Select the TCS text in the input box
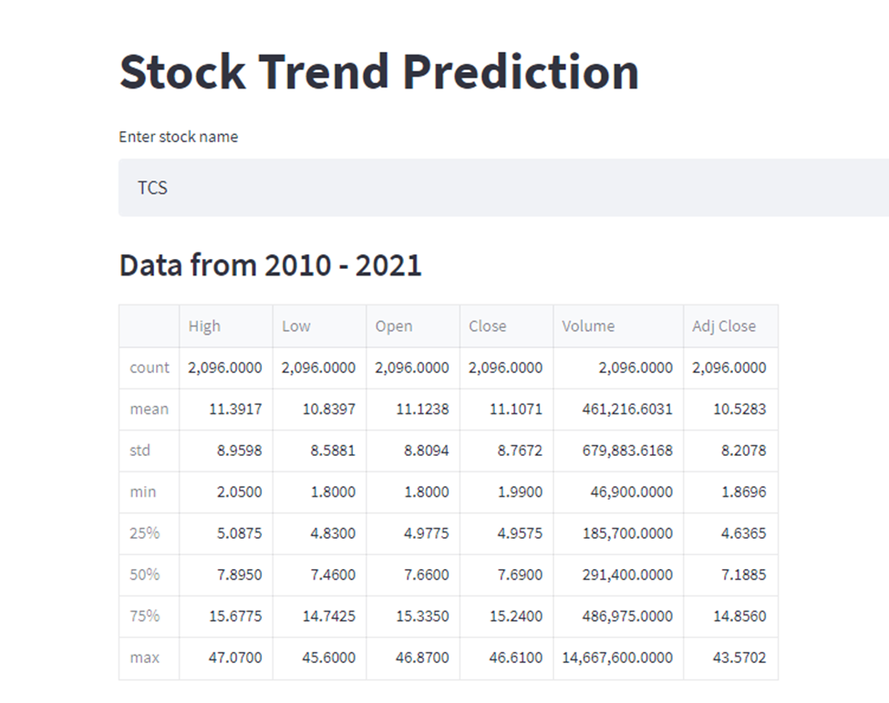889x703 pixels. [152, 187]
